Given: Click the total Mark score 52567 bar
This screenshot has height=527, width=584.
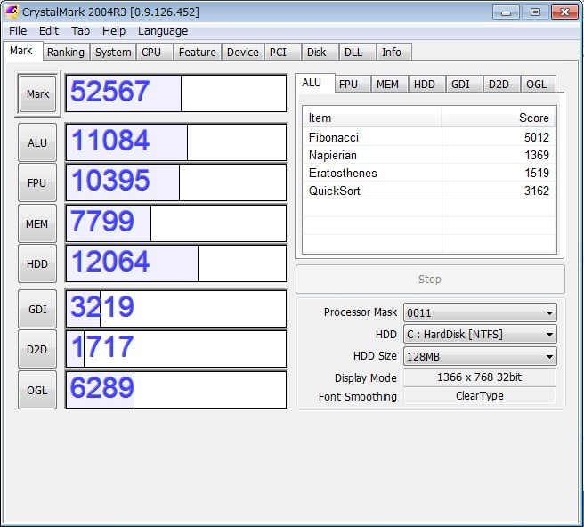Looking at the screenshot, I should pos(175,93).
